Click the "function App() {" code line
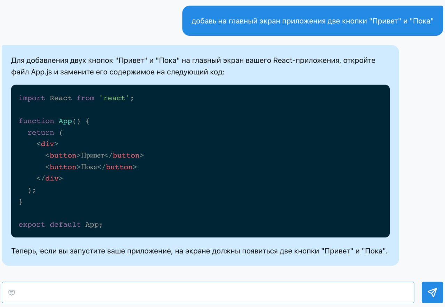 click(54, 121)
